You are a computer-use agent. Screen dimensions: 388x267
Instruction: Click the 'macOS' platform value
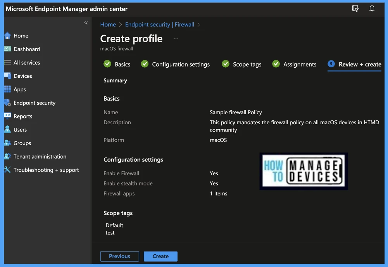(218, 140)
